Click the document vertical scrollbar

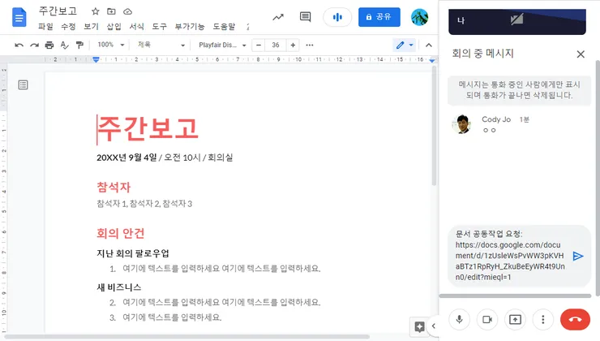[x=434, y=127]
